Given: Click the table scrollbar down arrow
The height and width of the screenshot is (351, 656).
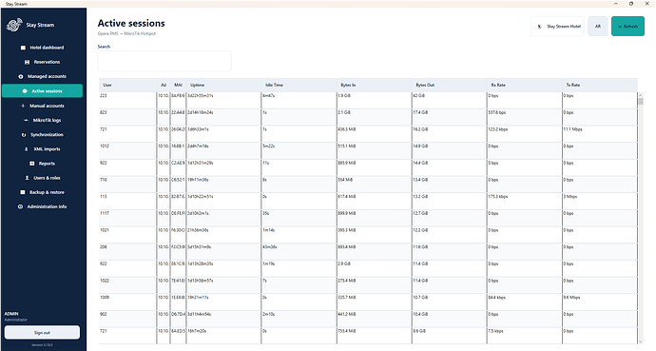Looking at the screenshot, I should pyautogui.click(x=641, y=341).
